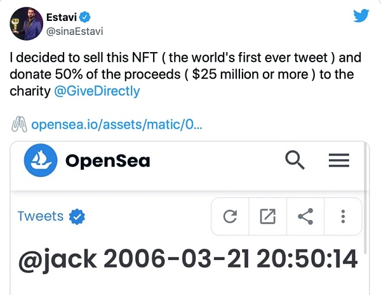Expand the three-dot more options menu

coord(343,217)
